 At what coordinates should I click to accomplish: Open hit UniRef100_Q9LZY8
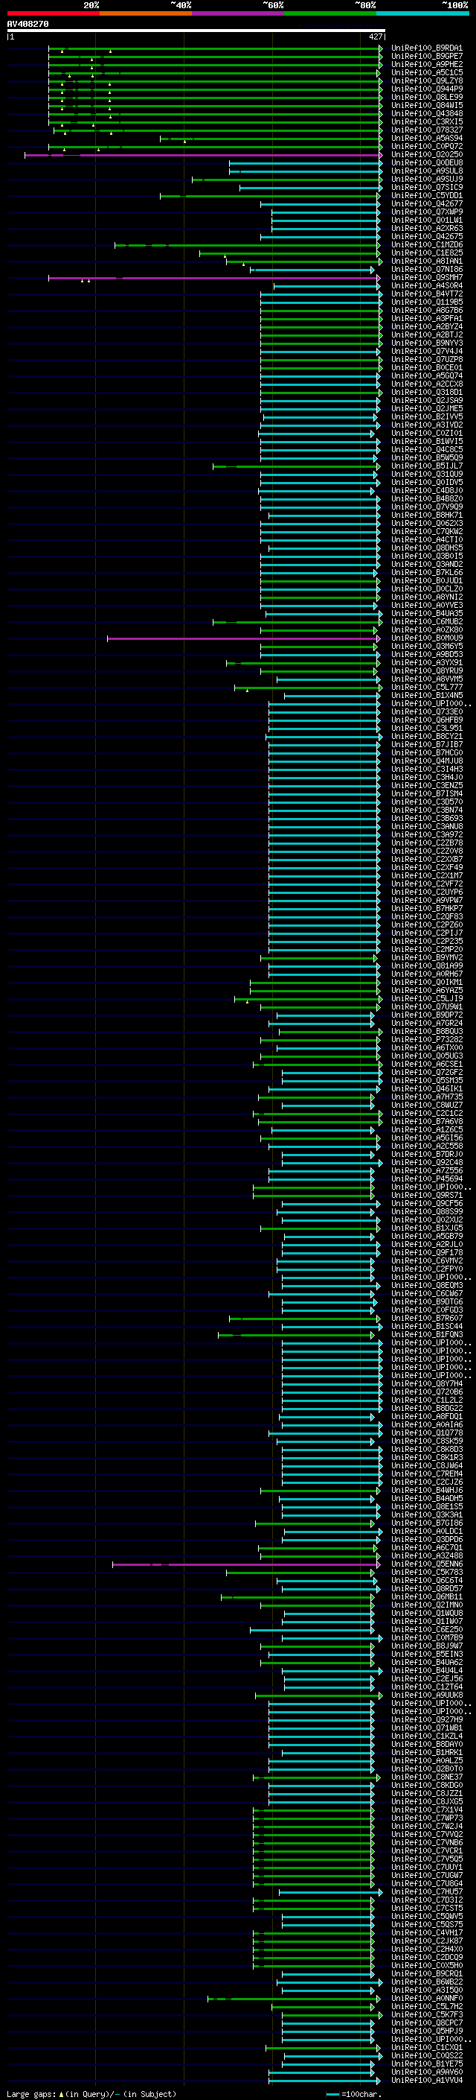(x=426, y=80)
